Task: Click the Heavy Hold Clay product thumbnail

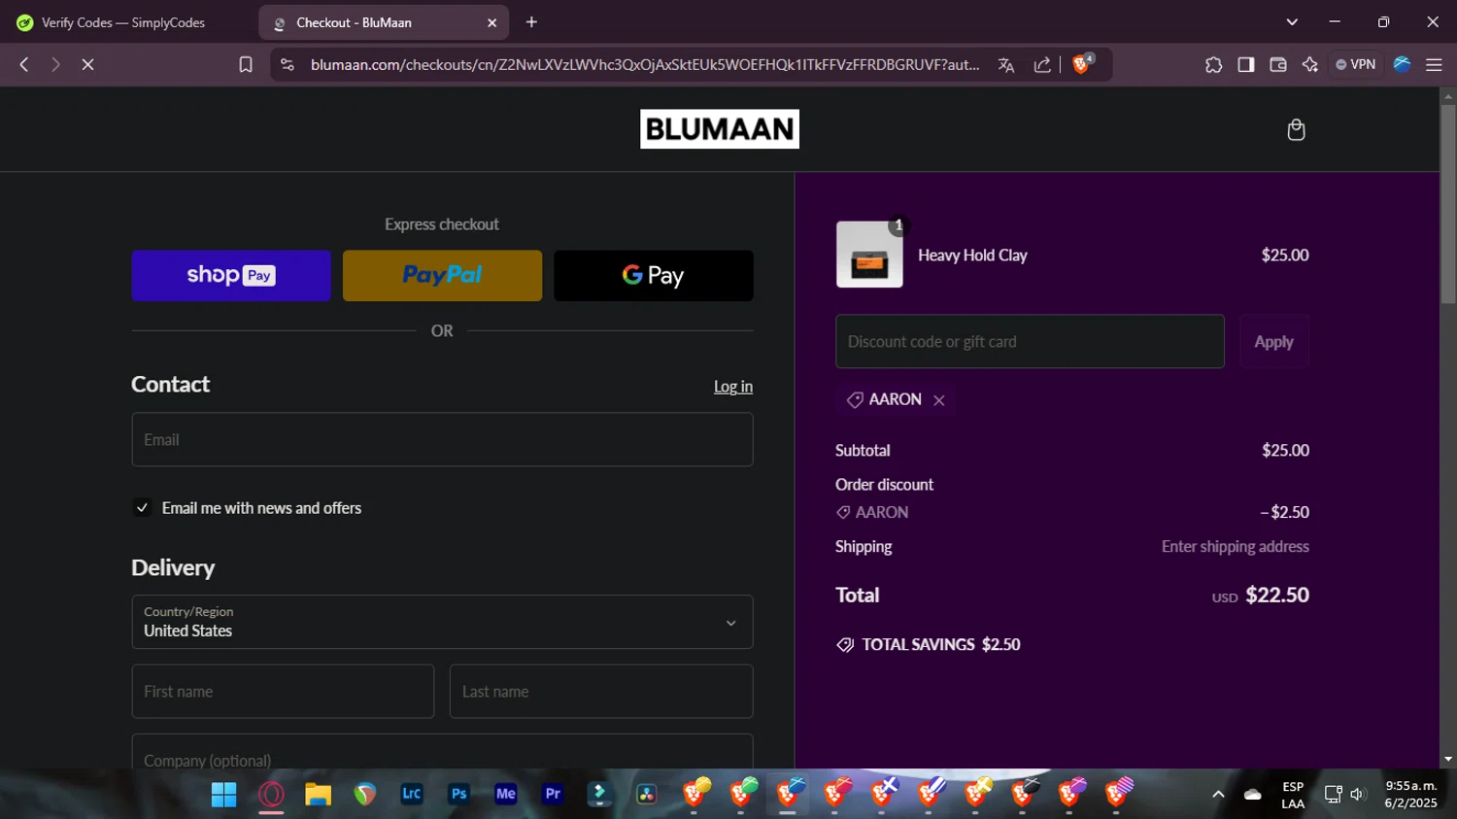Action: [869, 255]
